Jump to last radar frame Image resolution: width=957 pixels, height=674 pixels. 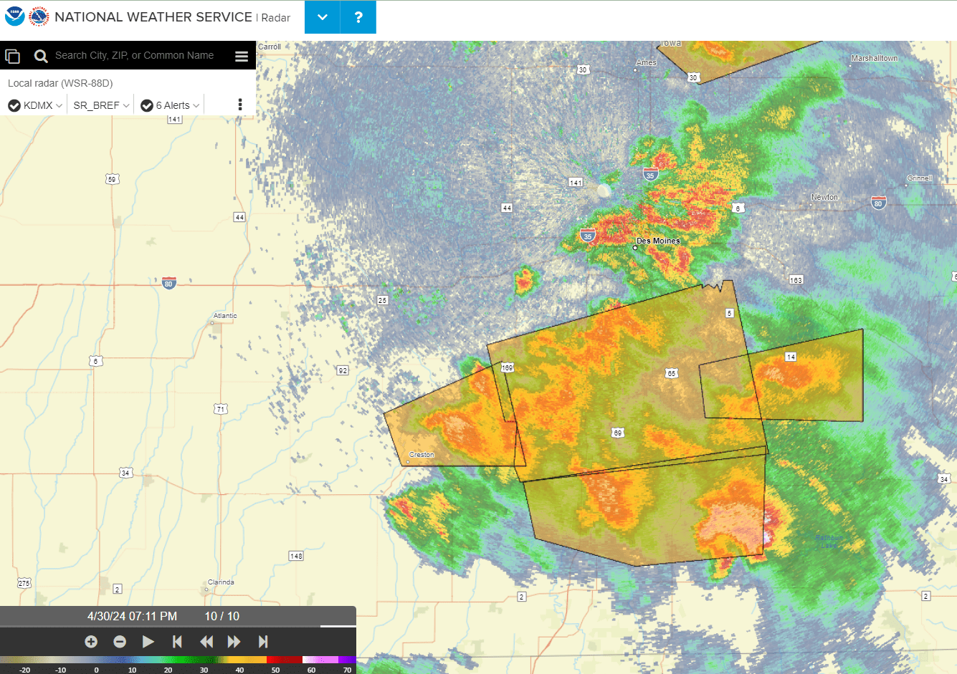(x=263, y=642)
